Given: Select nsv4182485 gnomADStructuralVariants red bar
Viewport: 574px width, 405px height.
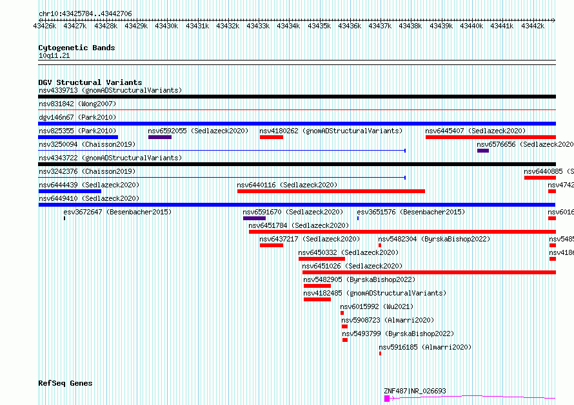Looking at the screenshot, I should coord(317,299).
